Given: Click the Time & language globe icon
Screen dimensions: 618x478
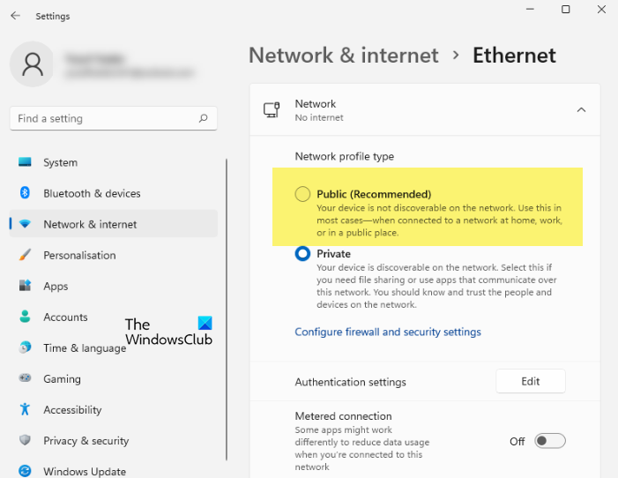Looking at the screenshot, I should [x=25, y=347].
